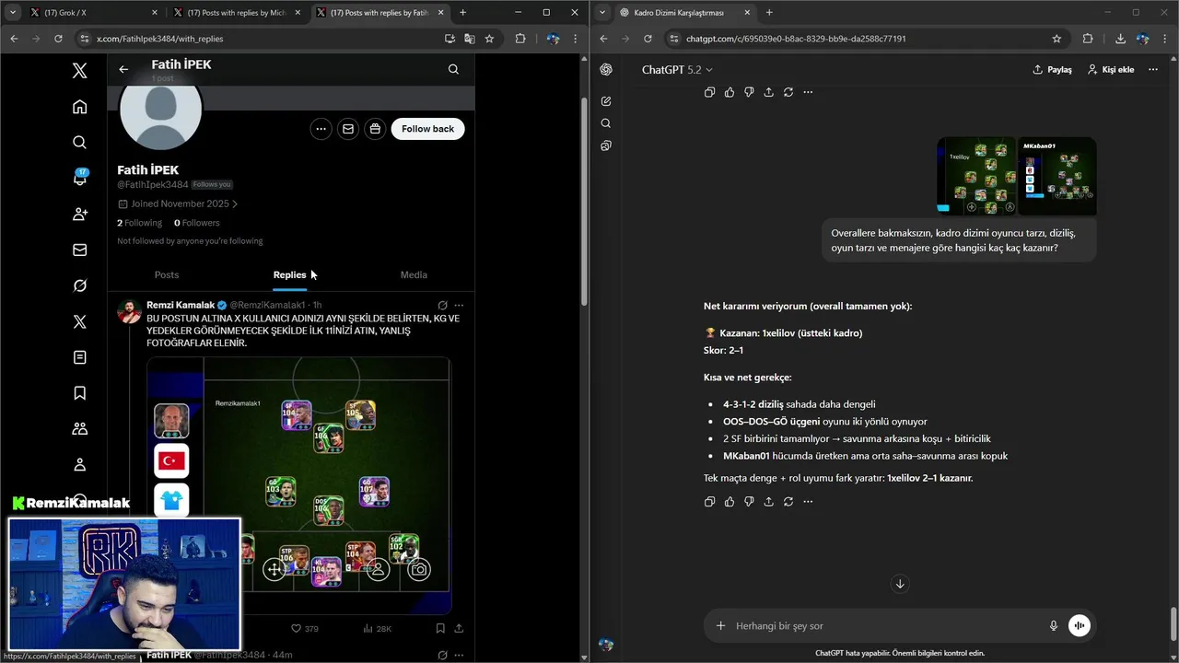
Task: Open the ChatGPT 5.2 model selector
Action: pyautogui.click(x=677, y=70)
